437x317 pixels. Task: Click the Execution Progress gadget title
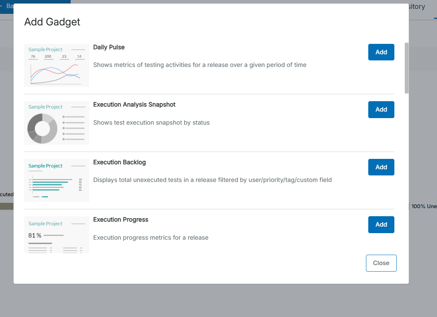[121, 220]
